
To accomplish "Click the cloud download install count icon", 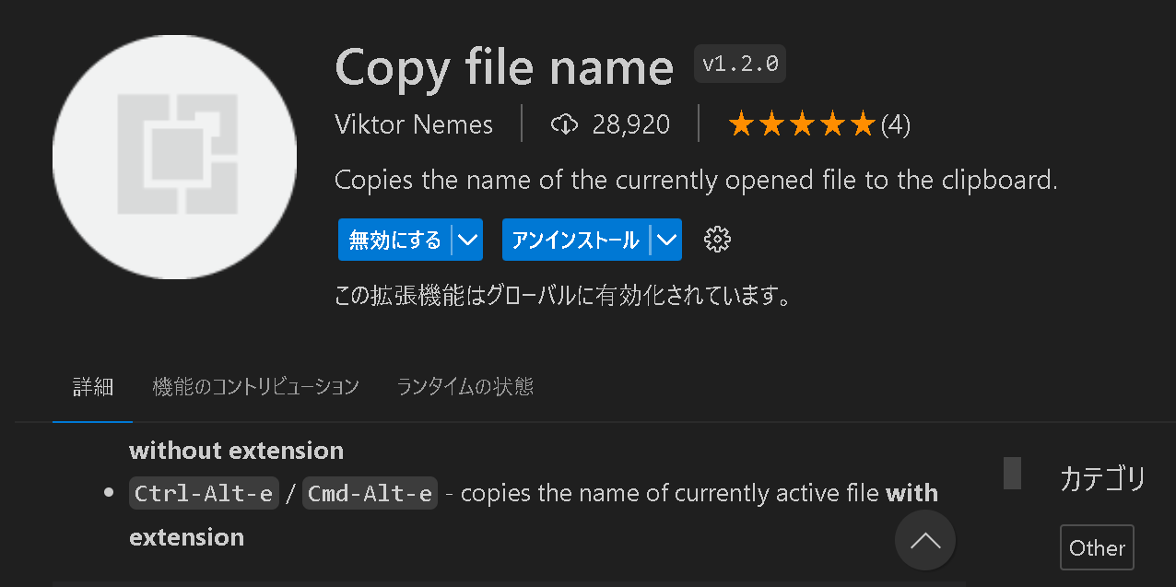I will tap(563, 124).
